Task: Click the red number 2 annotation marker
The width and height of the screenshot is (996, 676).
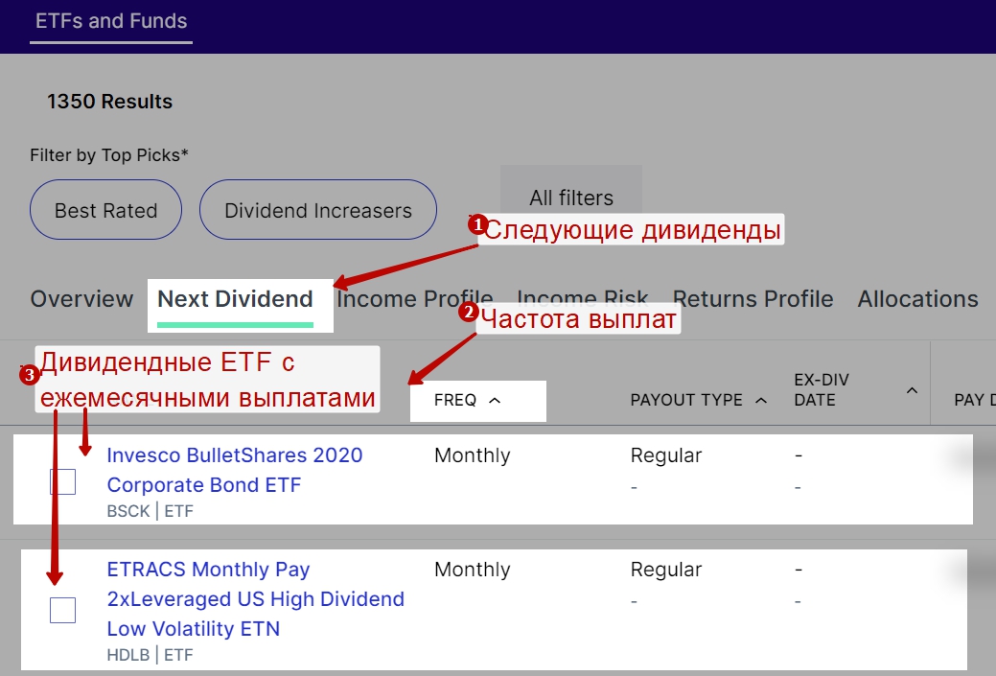Action: (x=469, y=312)
